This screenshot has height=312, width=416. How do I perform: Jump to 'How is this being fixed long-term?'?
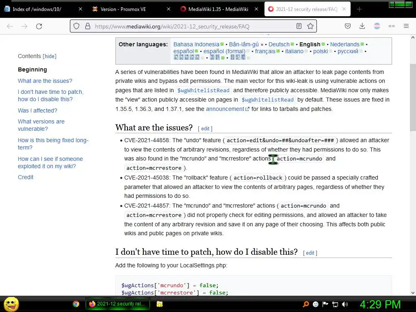[53, 144]
